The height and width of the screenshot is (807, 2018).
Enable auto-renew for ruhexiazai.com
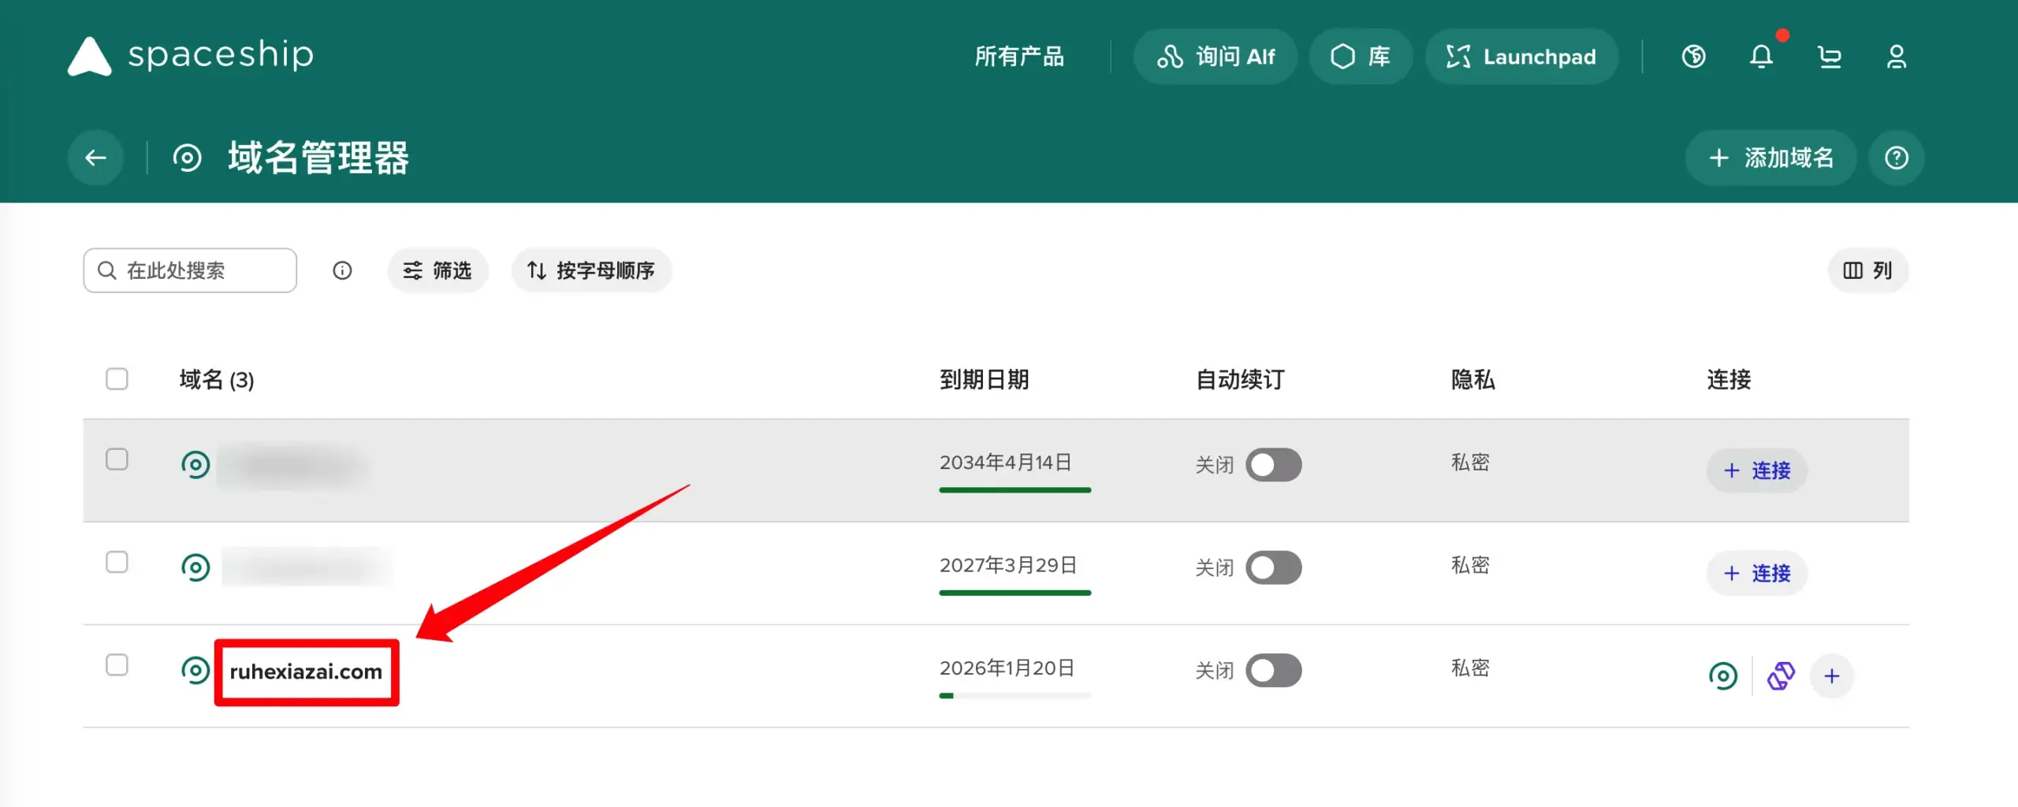pyautogui.click(x=1273, y=670)
